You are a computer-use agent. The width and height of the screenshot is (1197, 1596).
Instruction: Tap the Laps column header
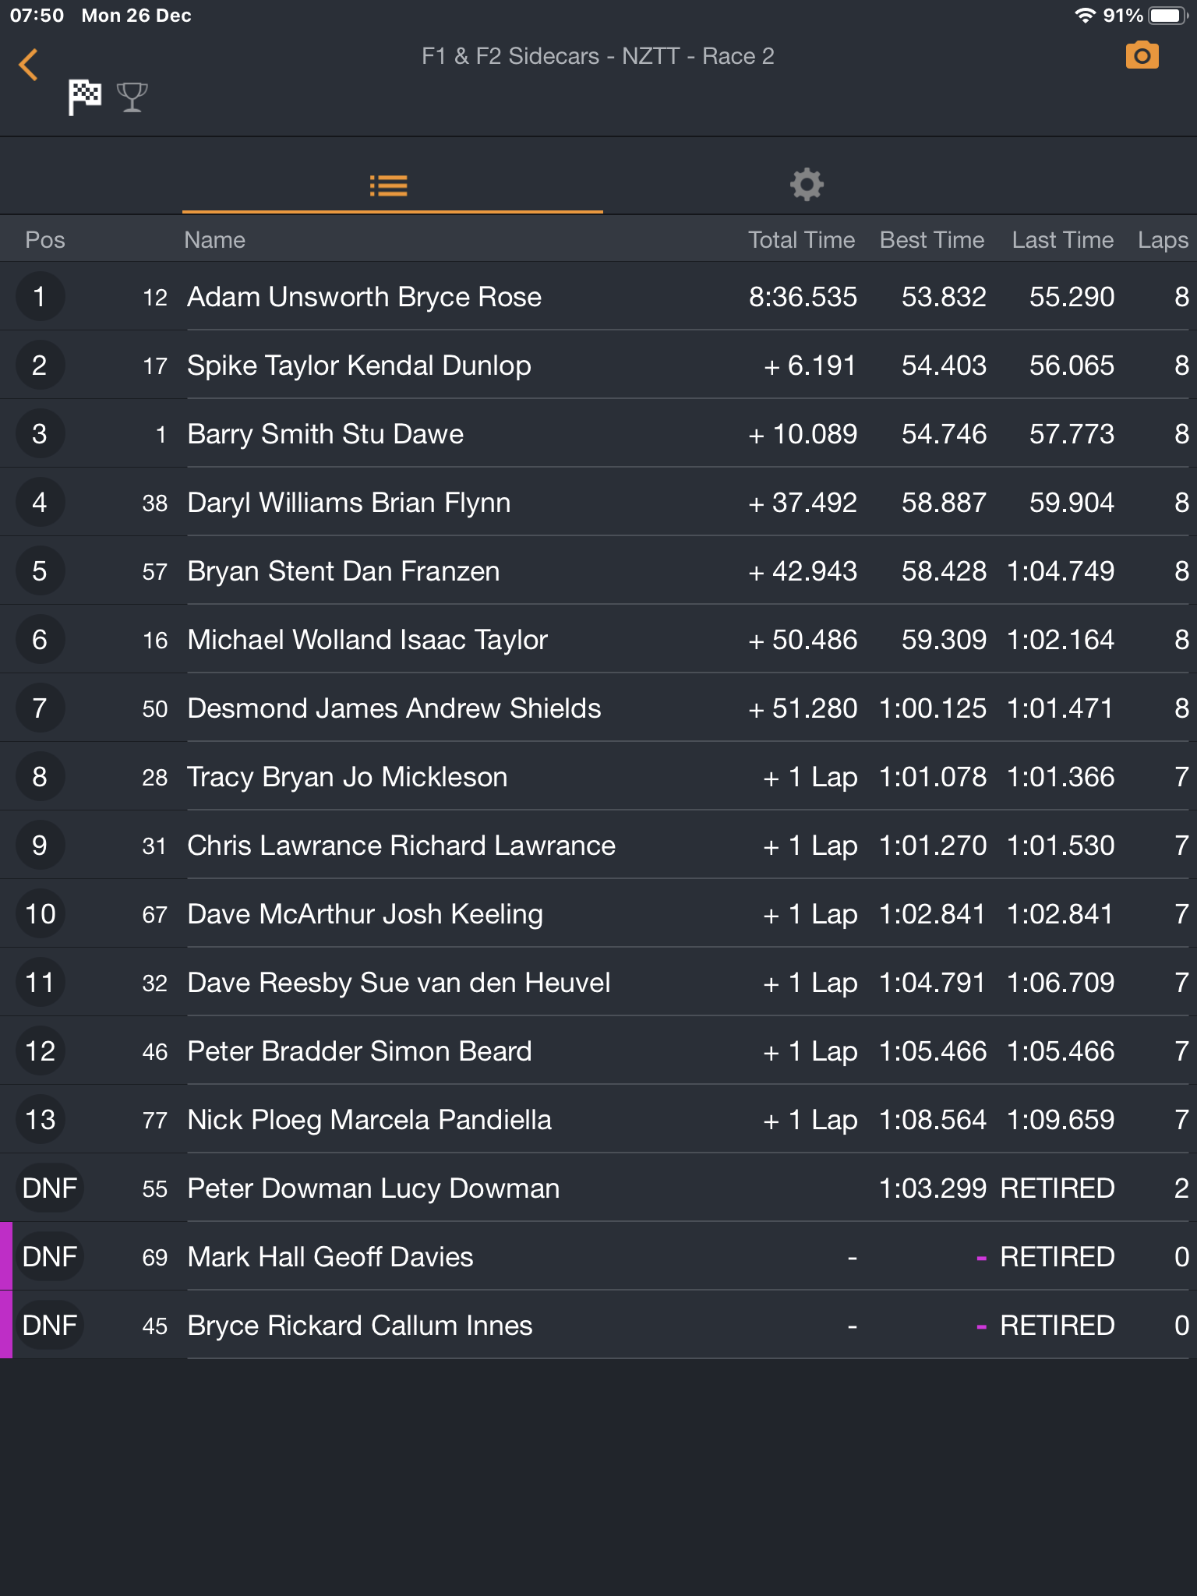1162,240
